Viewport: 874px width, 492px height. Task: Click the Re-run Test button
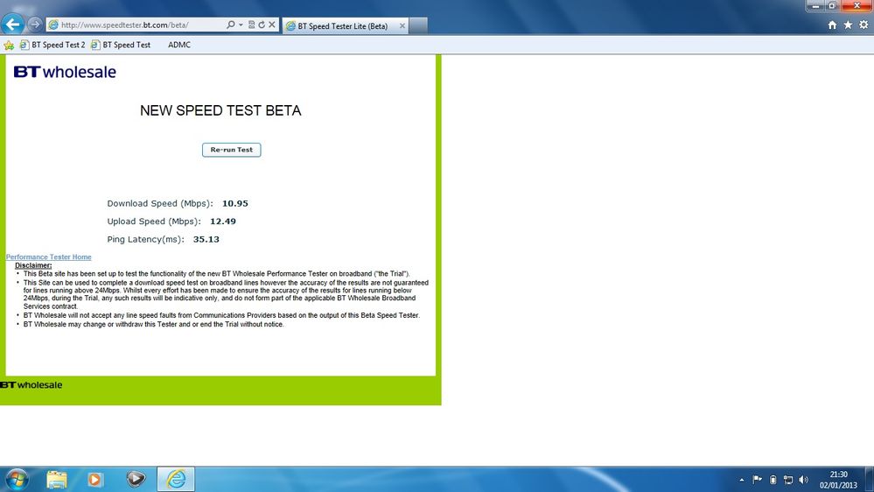tap(231, 150)
